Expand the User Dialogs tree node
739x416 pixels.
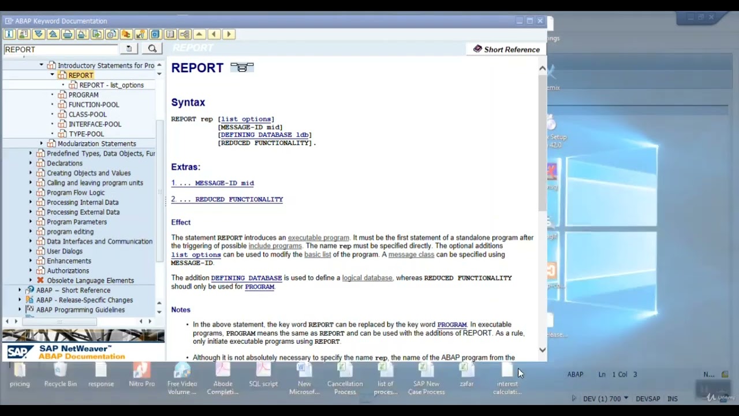pos(31,251)
